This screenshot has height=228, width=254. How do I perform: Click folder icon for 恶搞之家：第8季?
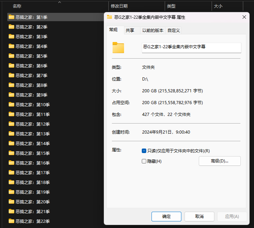tap(11, 85)
